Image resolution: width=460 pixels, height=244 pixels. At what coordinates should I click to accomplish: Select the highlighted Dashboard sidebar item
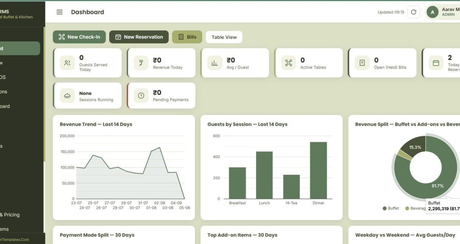pyautogui.click(x=19, y=48)
